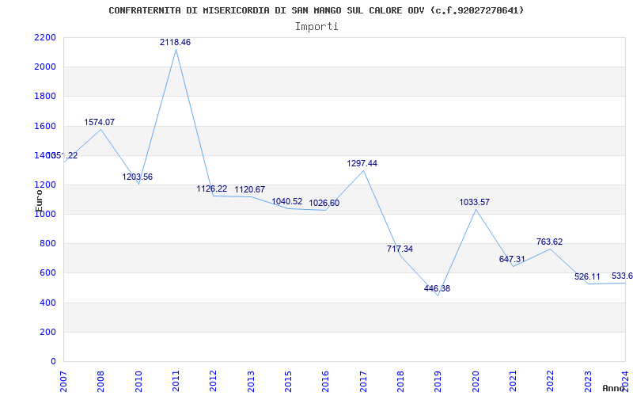Click the 2016 x-axis year label
633x396 pixels.
(x=326, y=382)
